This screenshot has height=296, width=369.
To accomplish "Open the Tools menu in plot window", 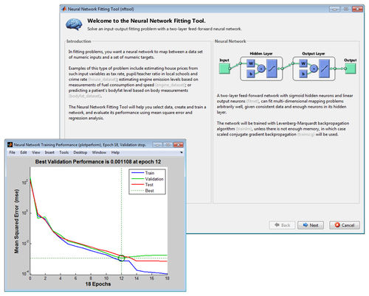I will point(64,152).
